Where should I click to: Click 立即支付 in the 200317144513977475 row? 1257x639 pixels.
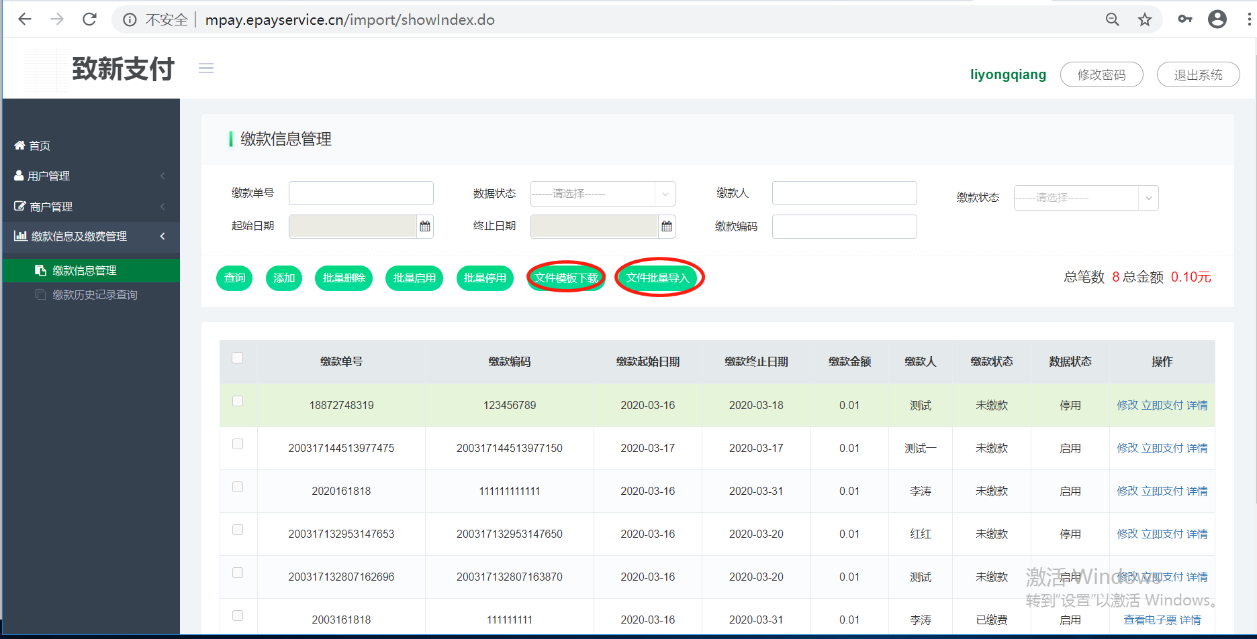[x=1162, y=448]
